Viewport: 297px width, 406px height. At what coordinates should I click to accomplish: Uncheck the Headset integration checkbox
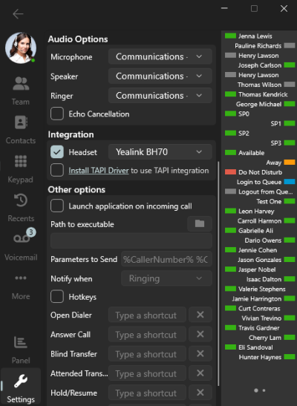tap(57, 152)
